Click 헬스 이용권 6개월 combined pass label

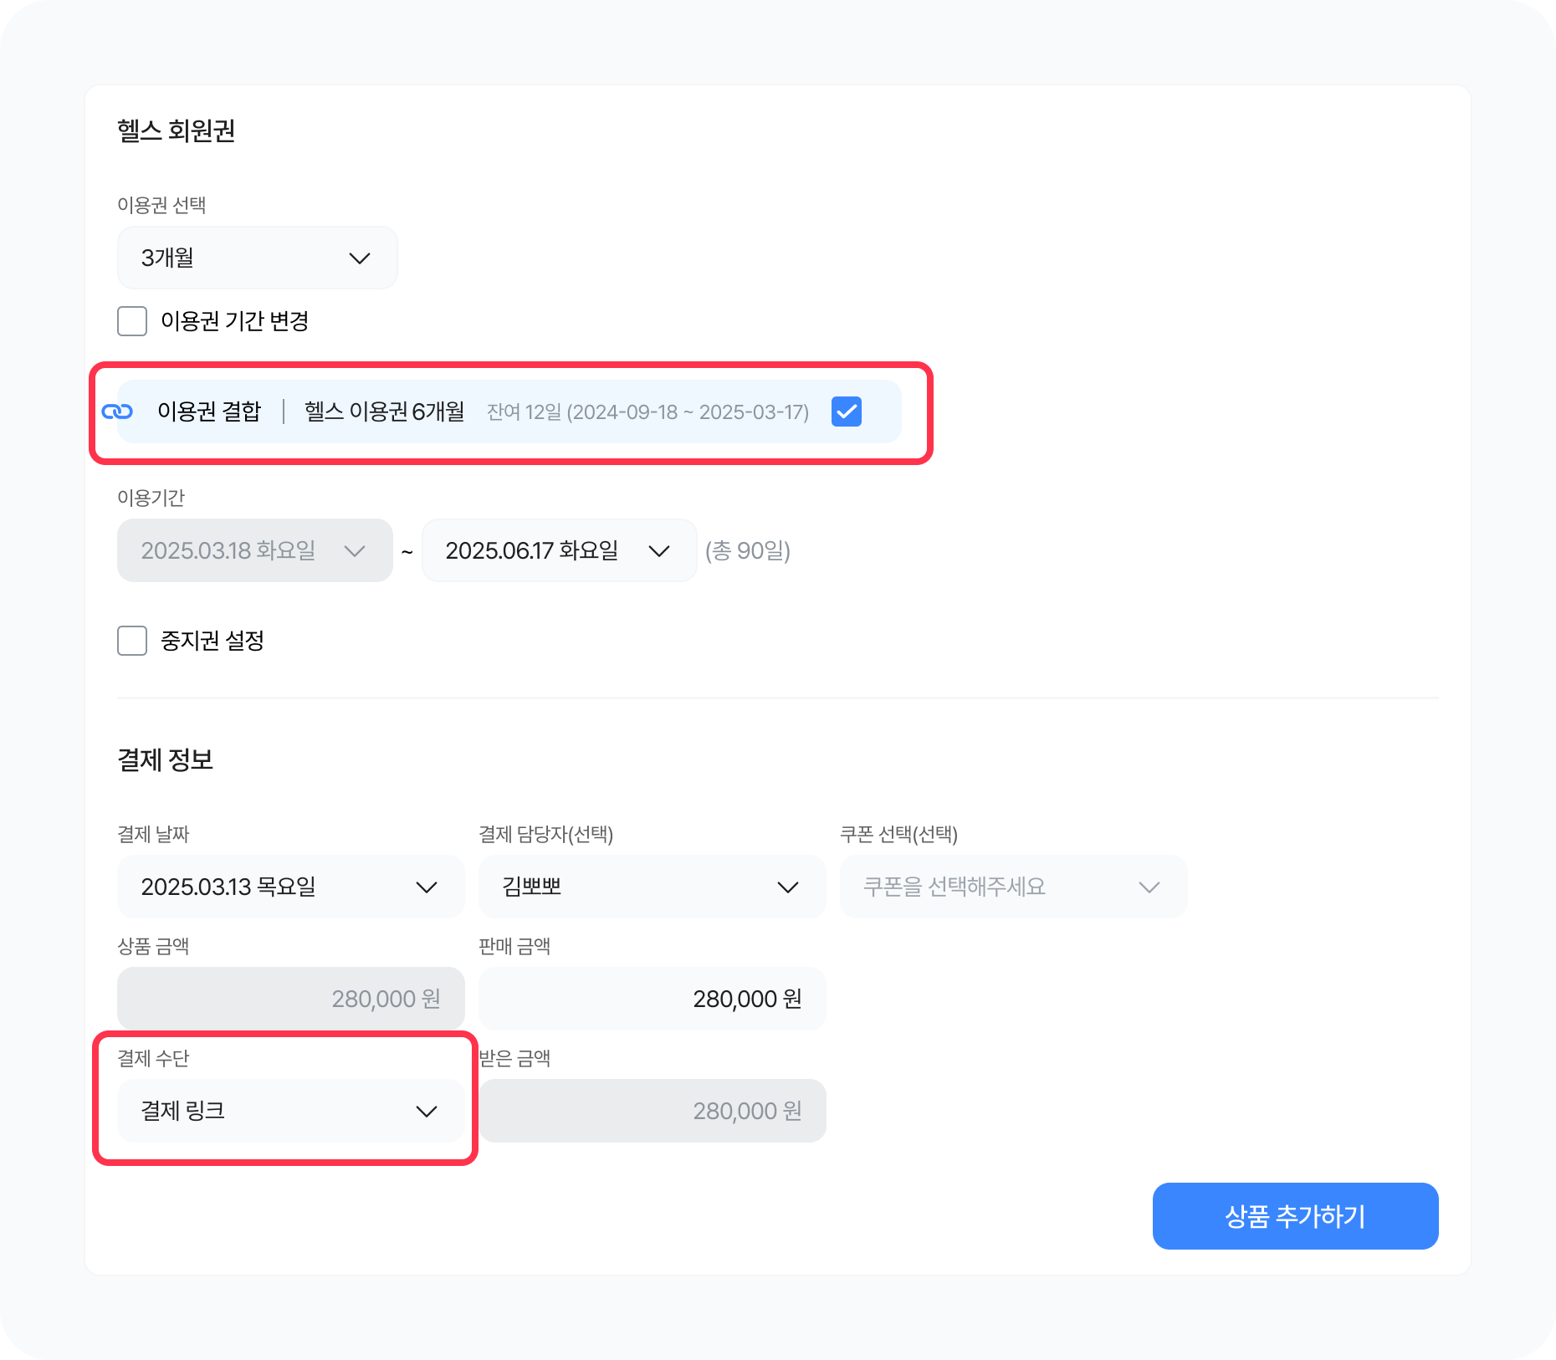[385, 412]
